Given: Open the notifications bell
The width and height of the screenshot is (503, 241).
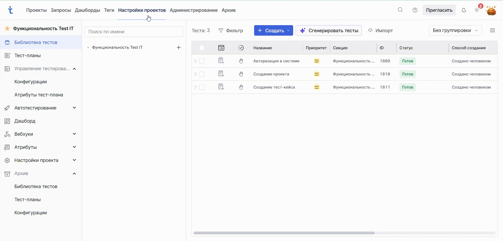Looking at the screenshot, I should point(464,10).
